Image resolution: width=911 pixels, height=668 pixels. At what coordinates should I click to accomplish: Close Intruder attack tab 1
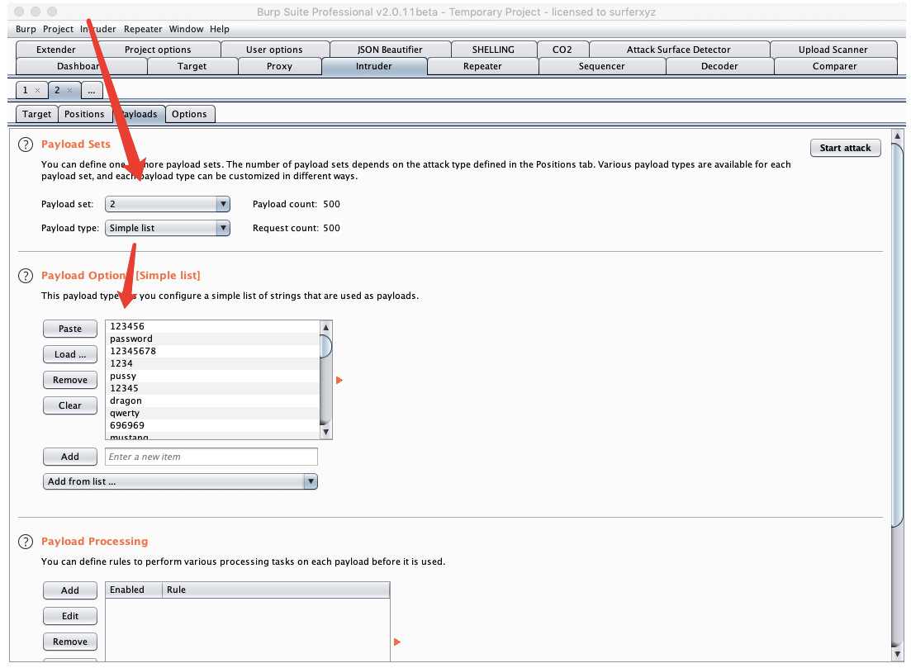coord(37,91)
